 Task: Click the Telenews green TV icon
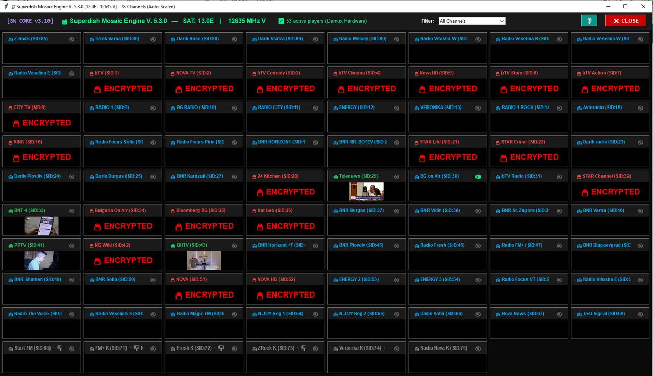[x=336, y=177]
